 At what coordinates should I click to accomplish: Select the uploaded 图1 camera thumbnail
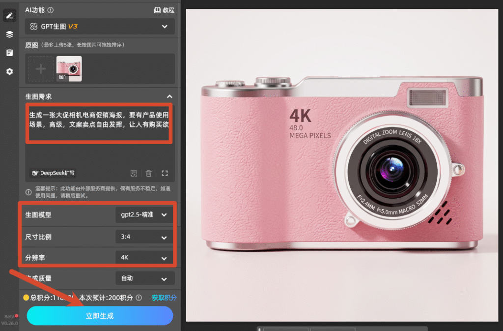(69, 69)
